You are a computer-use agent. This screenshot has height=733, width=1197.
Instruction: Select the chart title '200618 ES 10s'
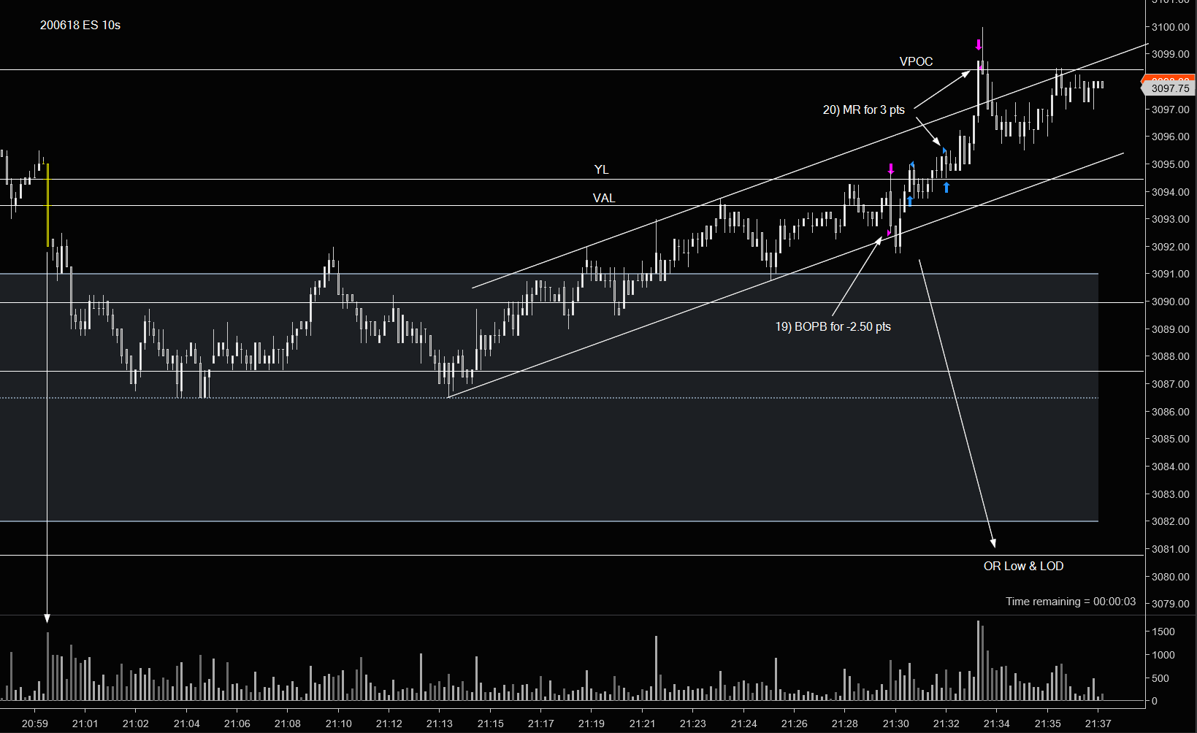coord(80,25)
